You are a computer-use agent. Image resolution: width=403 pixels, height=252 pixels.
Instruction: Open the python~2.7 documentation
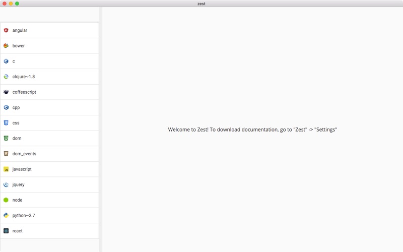49,216
